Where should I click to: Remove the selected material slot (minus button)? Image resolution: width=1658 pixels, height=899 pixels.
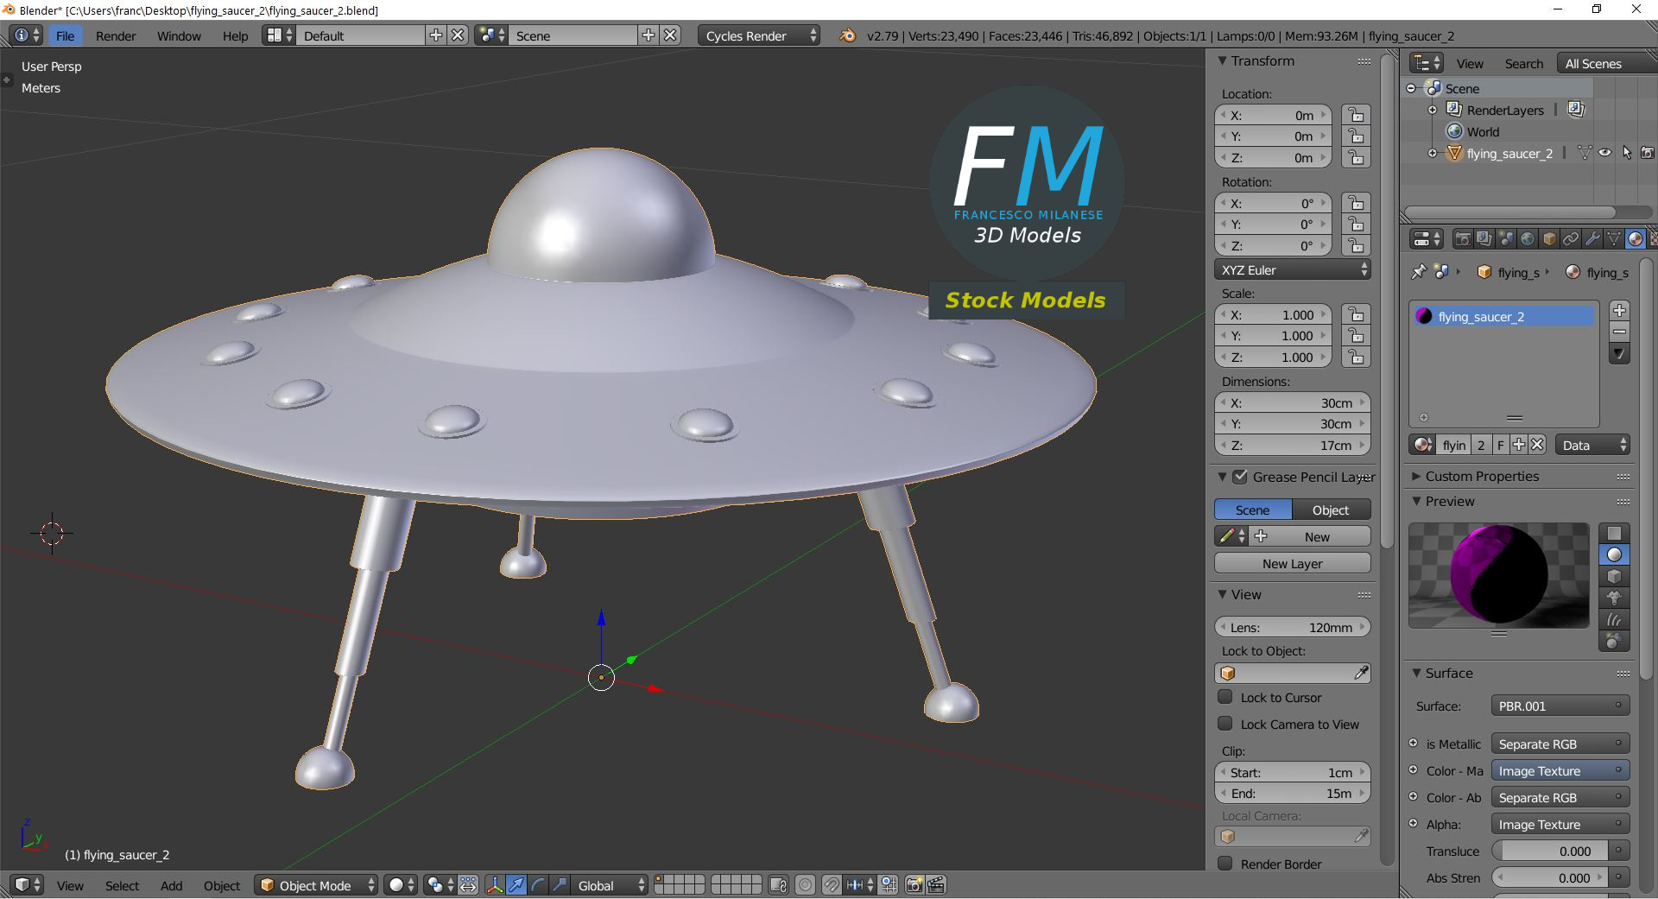(1620, 332)
